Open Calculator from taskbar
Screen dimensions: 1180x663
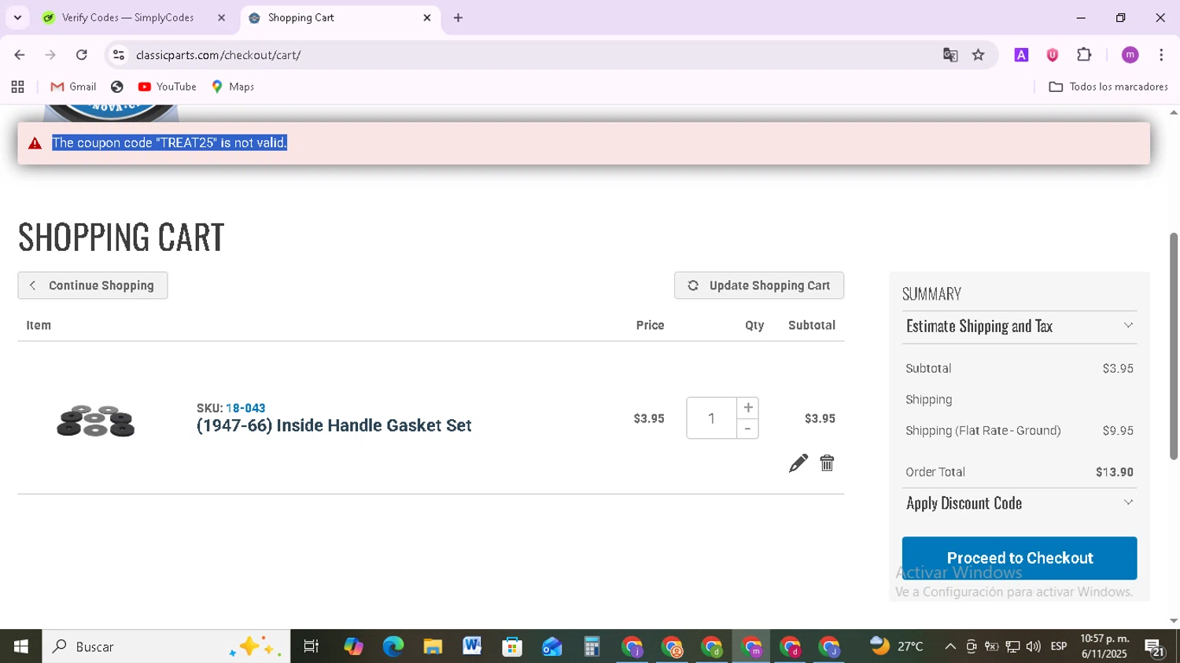click(592, 646)
